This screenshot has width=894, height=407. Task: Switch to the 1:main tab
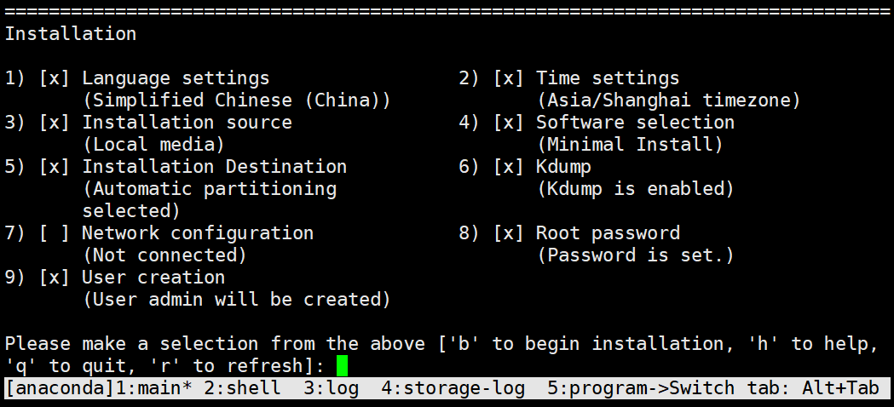click(154, 388)
